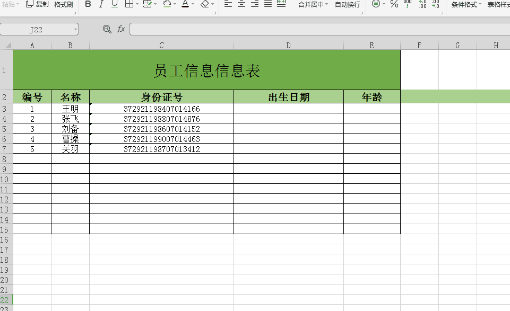Apply the green fill color bucket
Image resolution: width=510 pixels, height=311 pixels.
click(167, 4)
